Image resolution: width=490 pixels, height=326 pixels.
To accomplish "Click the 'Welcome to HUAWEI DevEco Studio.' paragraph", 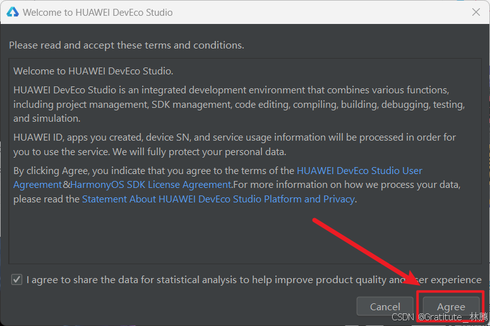I will click(x=93, y=71).
